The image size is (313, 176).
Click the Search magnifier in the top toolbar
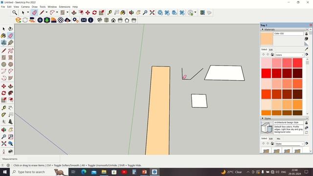(x=15, y=13)
